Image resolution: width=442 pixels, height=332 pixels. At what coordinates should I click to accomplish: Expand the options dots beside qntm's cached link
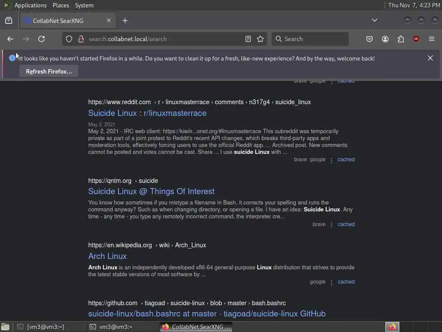331,225
